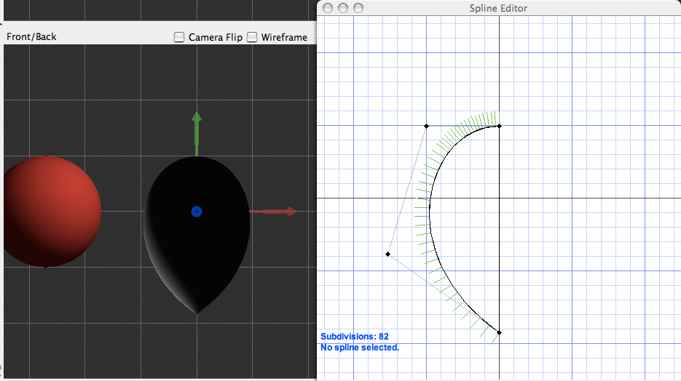Viewport: 681px width, 381px height.
Task: Zoom the Spline Editor window
Action: (x=357, y=8)
